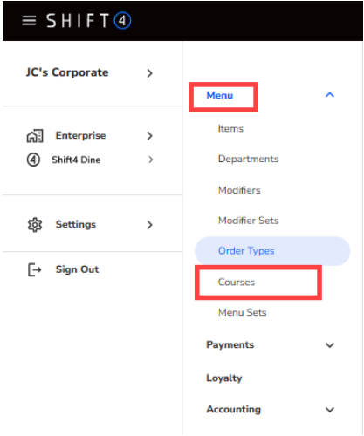The width and height of the screenshot is (364, 436).
Task: Open Modifier Sets
Action: [248, 221]
